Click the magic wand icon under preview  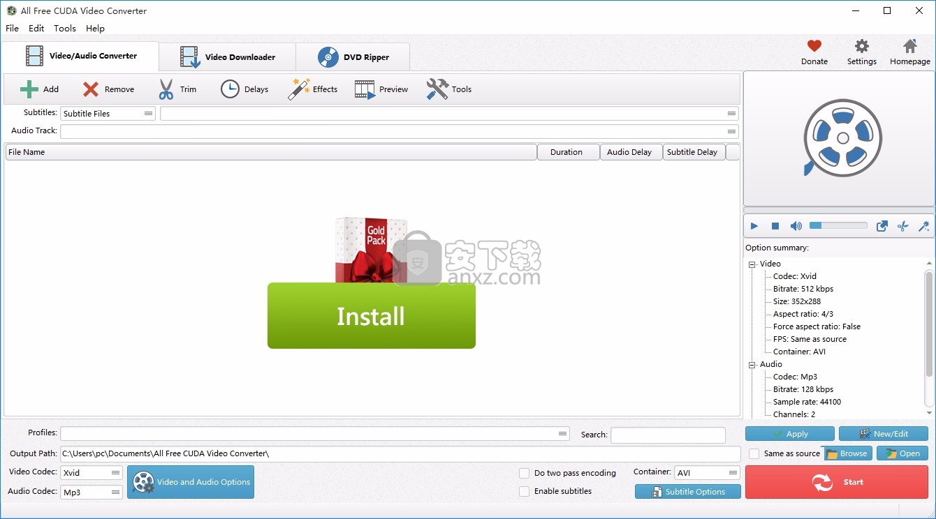[x=923, y=226]
